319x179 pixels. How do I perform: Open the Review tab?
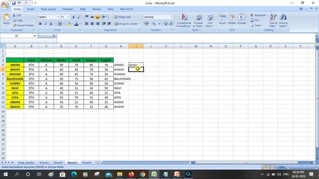click(97, 9)
